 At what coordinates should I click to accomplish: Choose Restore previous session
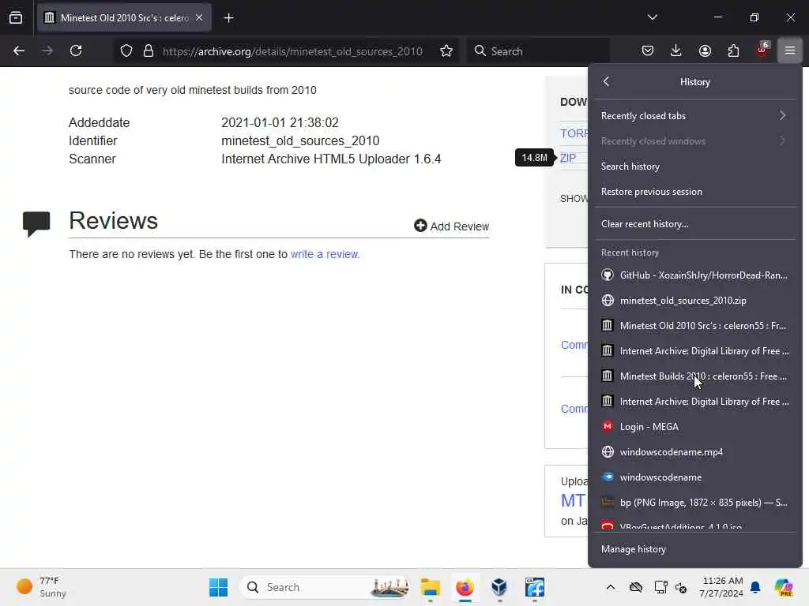[x=694, y=191]
